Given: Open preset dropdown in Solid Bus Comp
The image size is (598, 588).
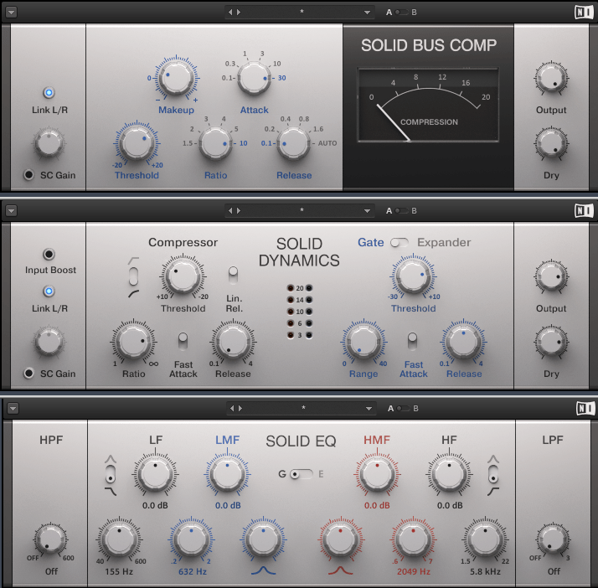Looking at the screenshot, I should point(367,13).
